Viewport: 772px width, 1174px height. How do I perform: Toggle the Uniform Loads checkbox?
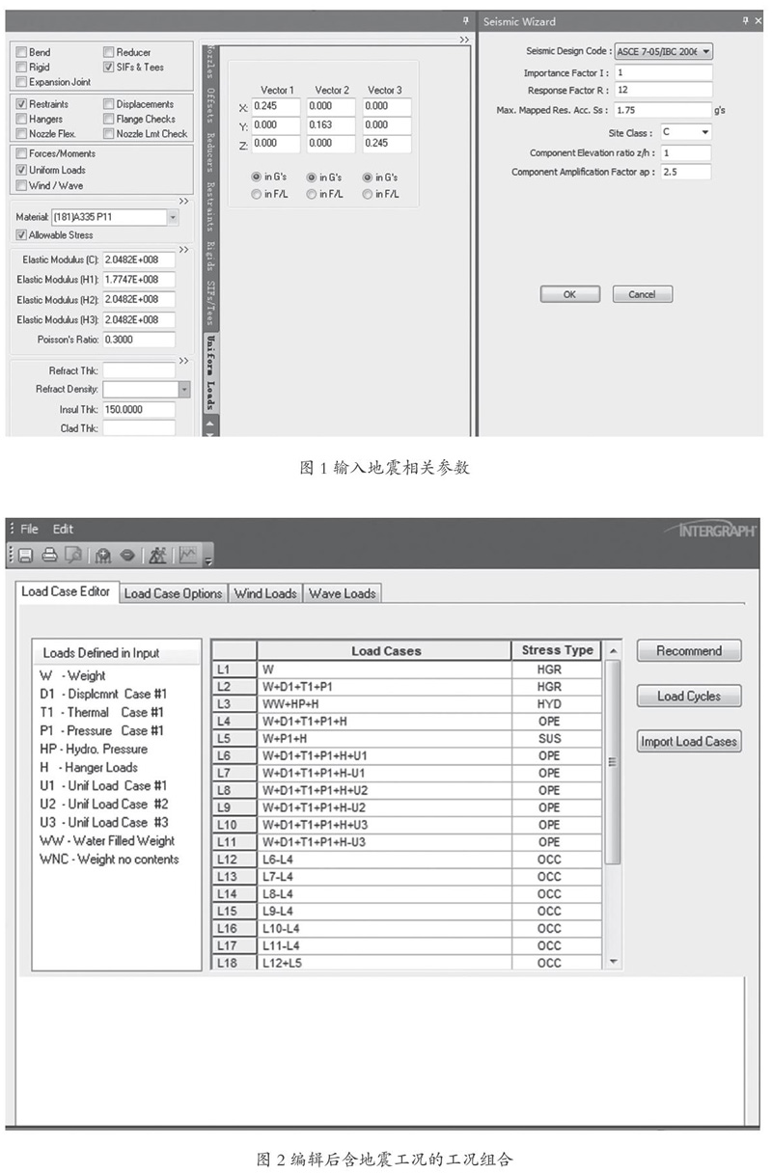(21, 170)
